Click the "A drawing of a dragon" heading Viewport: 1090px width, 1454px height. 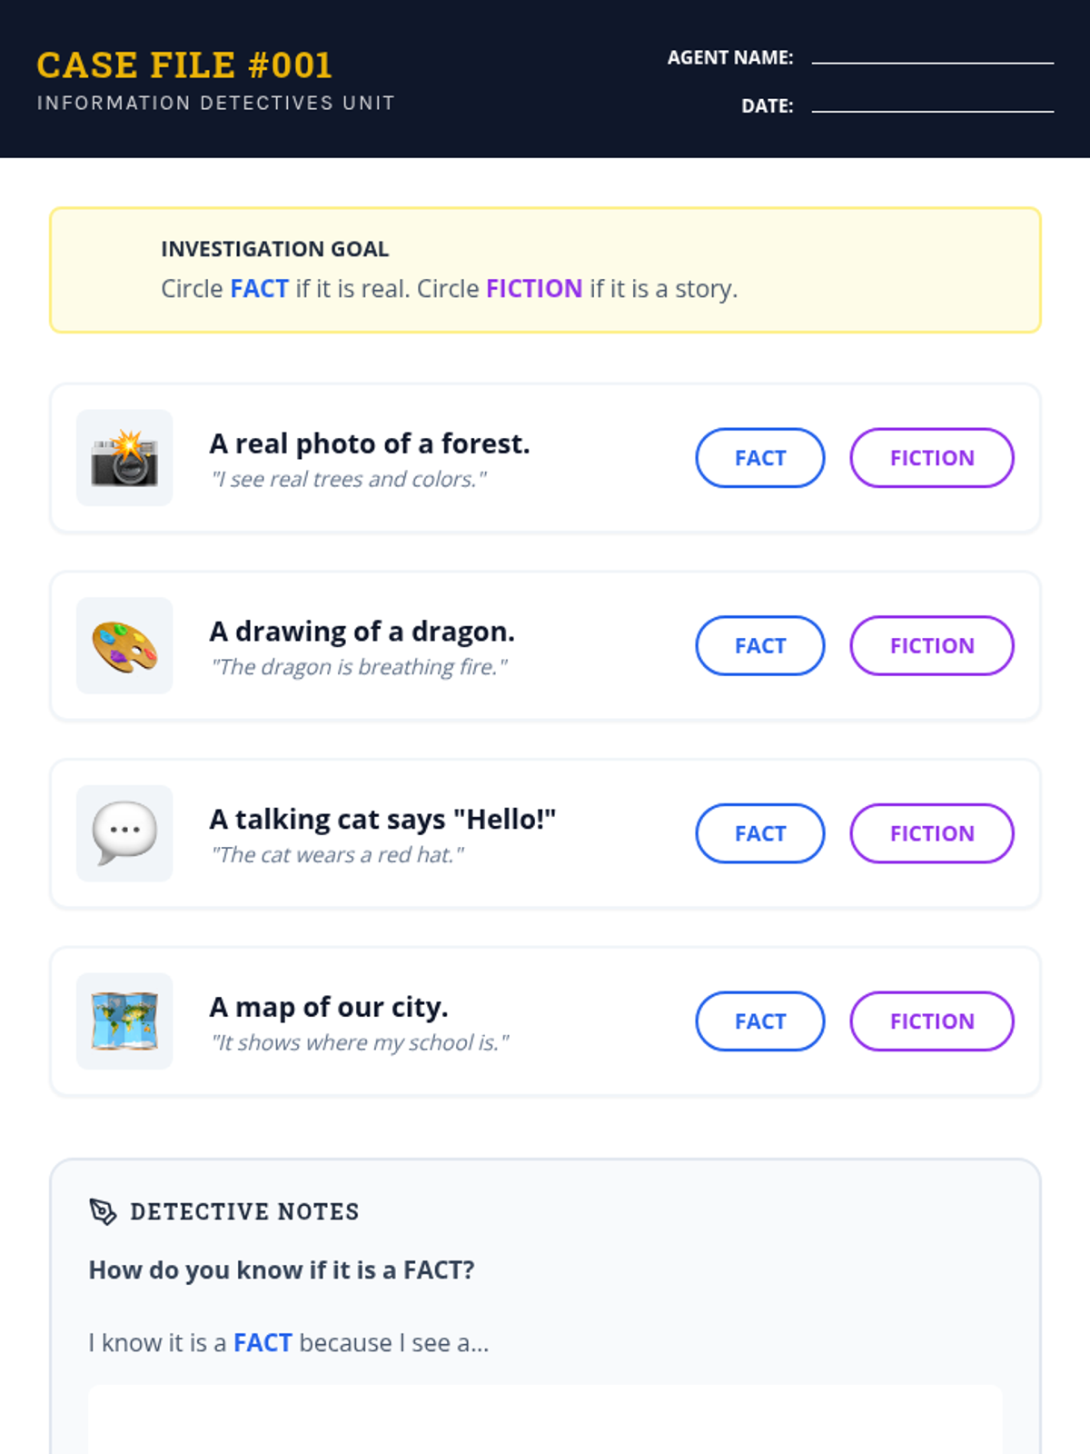362,632
